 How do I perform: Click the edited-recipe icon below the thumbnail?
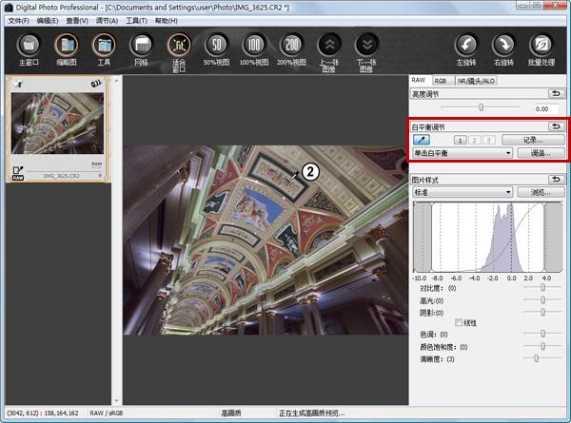pyautogui.click(x=18, y=169)
